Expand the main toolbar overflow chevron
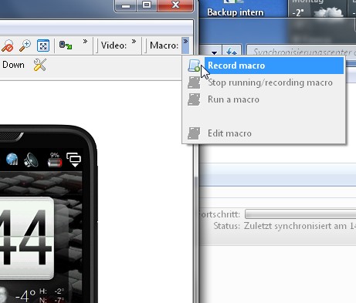The width and height of the screenshot is (356, 303). tap(85, 41)
